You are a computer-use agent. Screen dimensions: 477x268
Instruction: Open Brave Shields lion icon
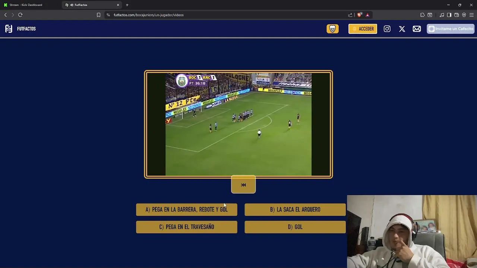[x=359, y=15]
